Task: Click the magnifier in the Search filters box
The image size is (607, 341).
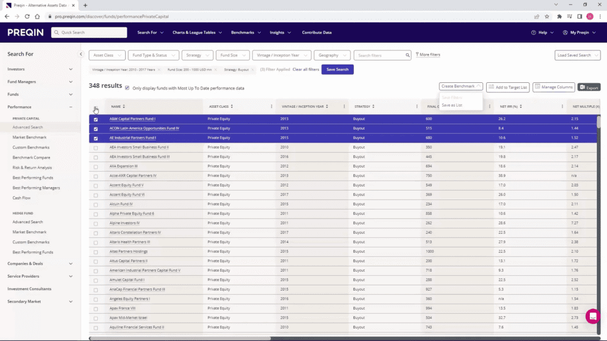Action: pos(407,54)
